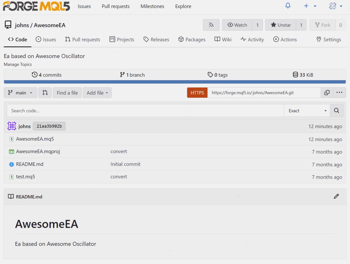Expand the main branch dropdown
This screenshot has width=350, height=264.
pyautogui.click(x=20, y=93)
